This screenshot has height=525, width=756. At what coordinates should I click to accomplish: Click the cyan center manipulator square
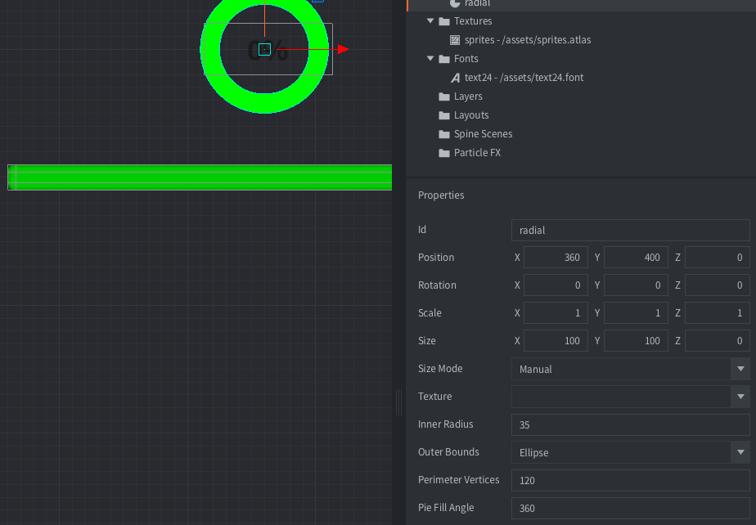tap(265, 49)
